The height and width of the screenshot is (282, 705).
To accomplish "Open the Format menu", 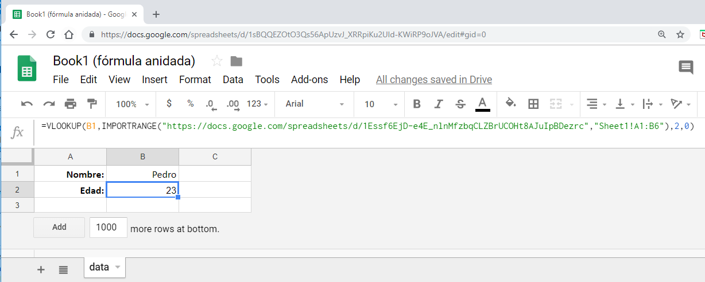I will pyautogui.click(x=195, y=80).
